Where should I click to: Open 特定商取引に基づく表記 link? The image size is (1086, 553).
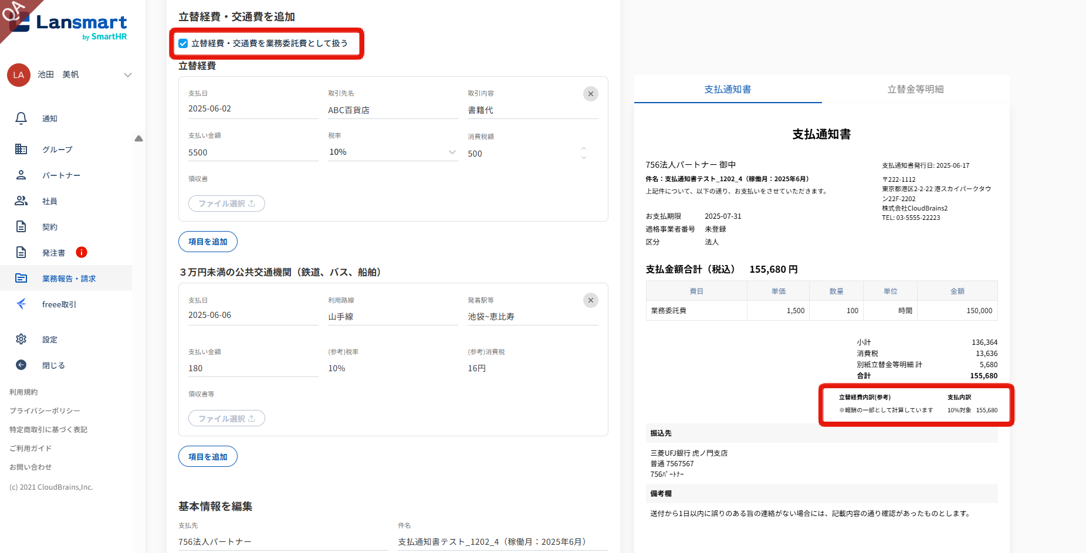(x=48, y=430)
